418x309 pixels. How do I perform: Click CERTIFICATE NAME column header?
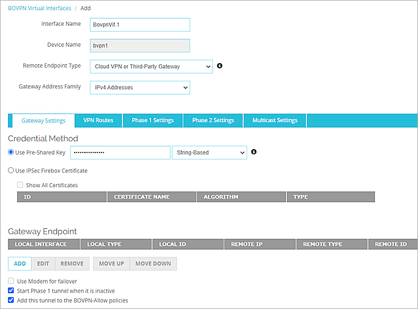tap(152, 197)
